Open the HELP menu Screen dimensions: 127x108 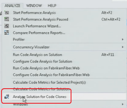pos(52,6)
